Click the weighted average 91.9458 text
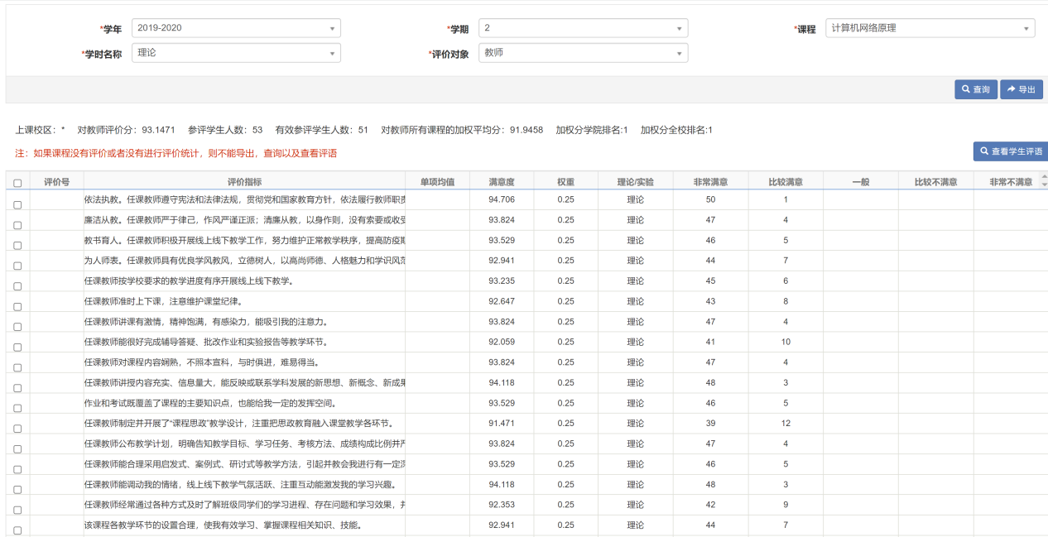The image size is (1048, 537). tap(462, 130)
